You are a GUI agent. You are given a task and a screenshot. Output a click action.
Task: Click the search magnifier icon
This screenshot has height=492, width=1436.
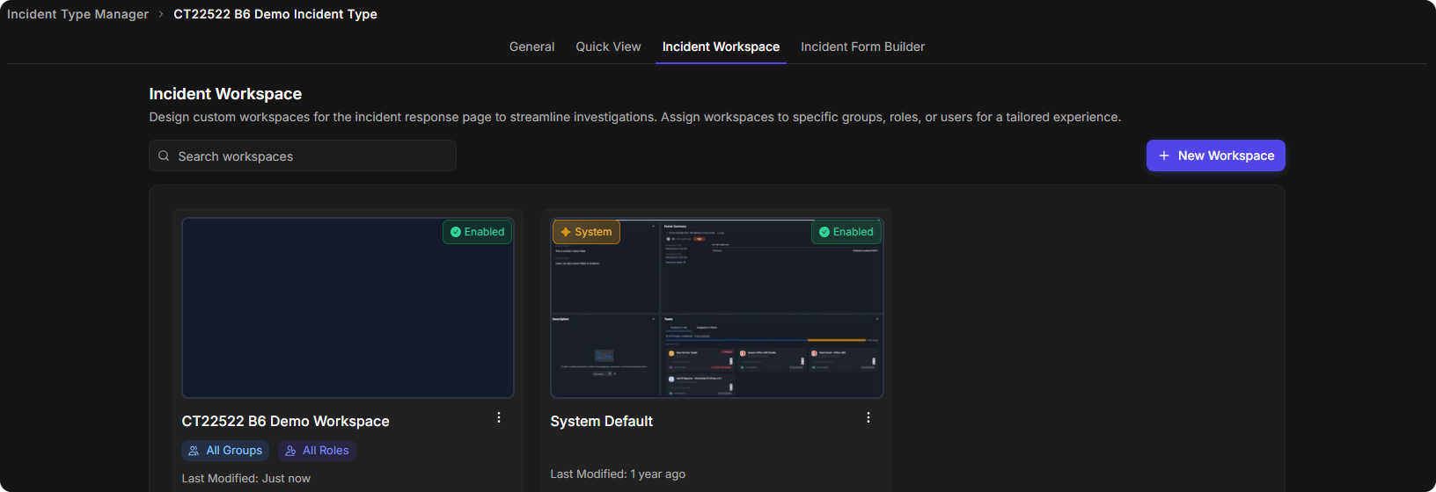pos(164,156)
